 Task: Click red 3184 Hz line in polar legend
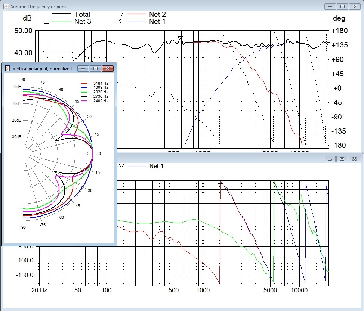(84, 83)
